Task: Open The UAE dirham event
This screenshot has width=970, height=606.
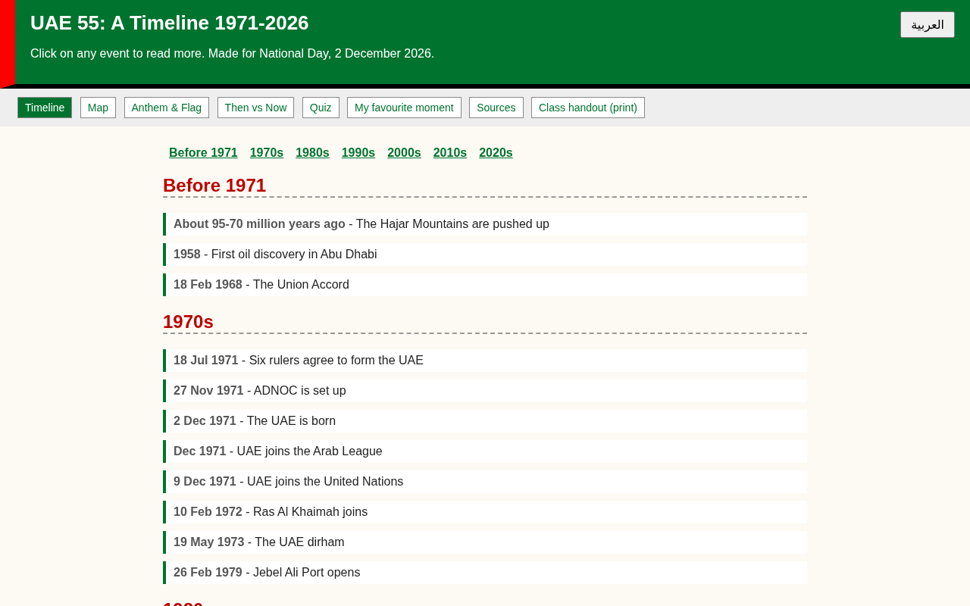Action: (485, 542)
